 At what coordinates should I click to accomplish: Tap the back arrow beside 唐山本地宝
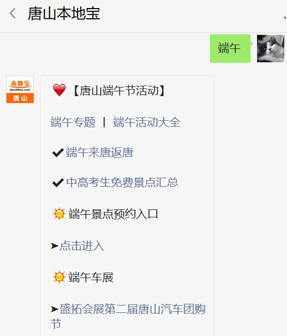click(x=13, y=13)
